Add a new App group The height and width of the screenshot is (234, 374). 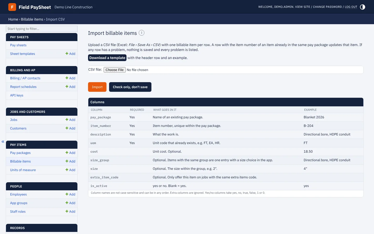(70, 203)
